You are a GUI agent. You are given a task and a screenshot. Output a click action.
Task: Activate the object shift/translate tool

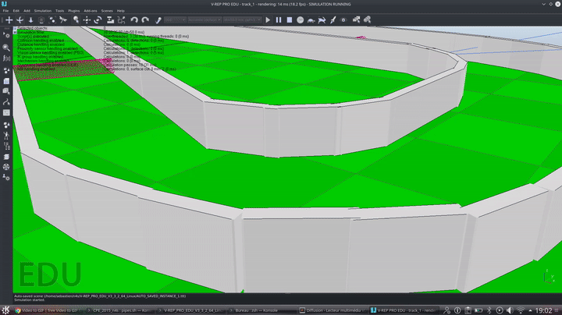[86, 19]
